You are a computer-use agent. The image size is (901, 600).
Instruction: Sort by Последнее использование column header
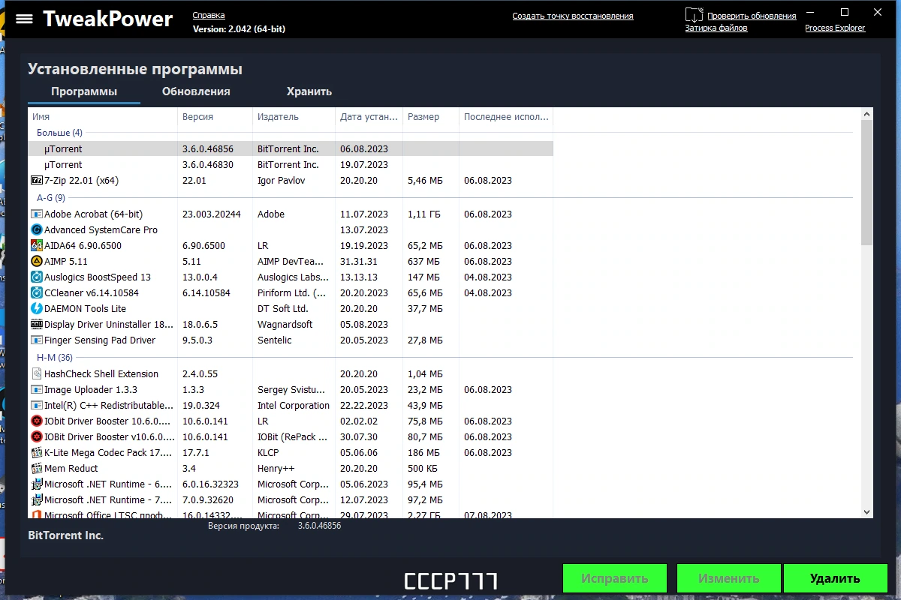(506, 117)
